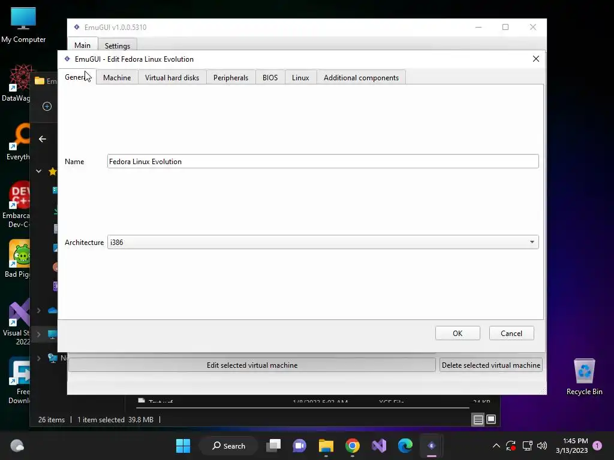614x460 pixels.
Task: Click the taskbar Search box
Action: point(228,446)
